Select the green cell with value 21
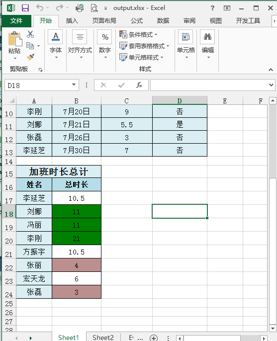Screen dimensions: 277x341 pos(77,239)
